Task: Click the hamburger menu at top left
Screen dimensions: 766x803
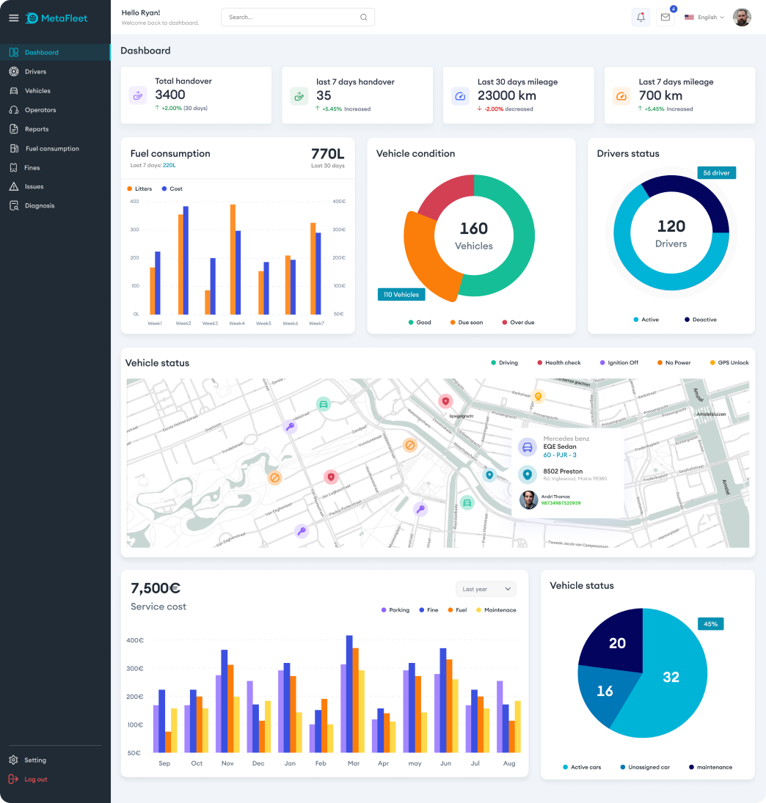Action: (x=13, y=18)
